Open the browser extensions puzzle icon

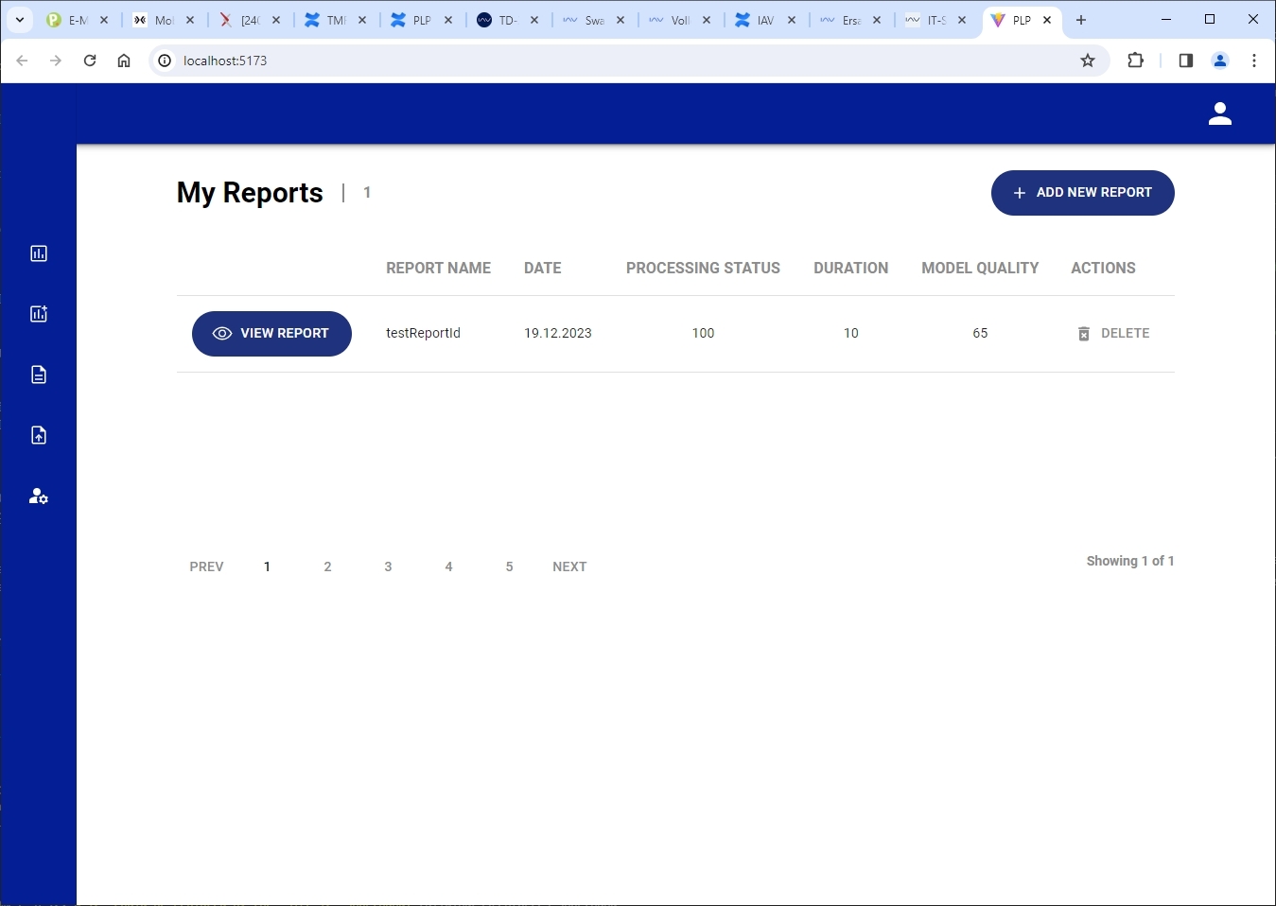[x=1135, y=61]
